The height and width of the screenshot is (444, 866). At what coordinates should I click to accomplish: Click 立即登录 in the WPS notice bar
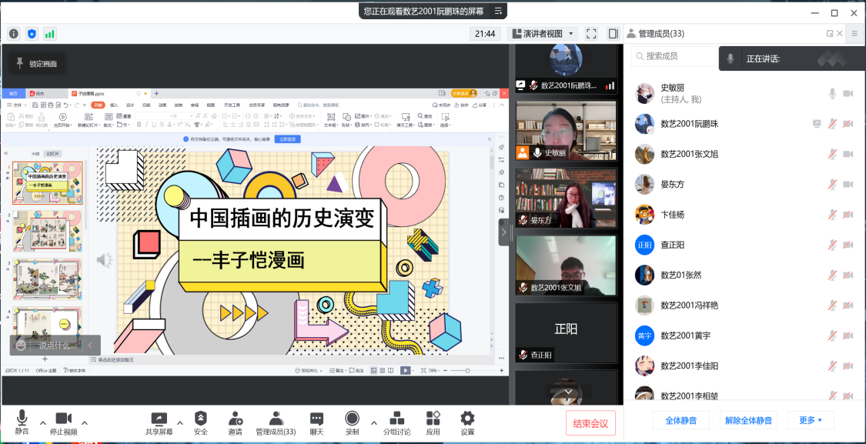click(x=287, y=139)
